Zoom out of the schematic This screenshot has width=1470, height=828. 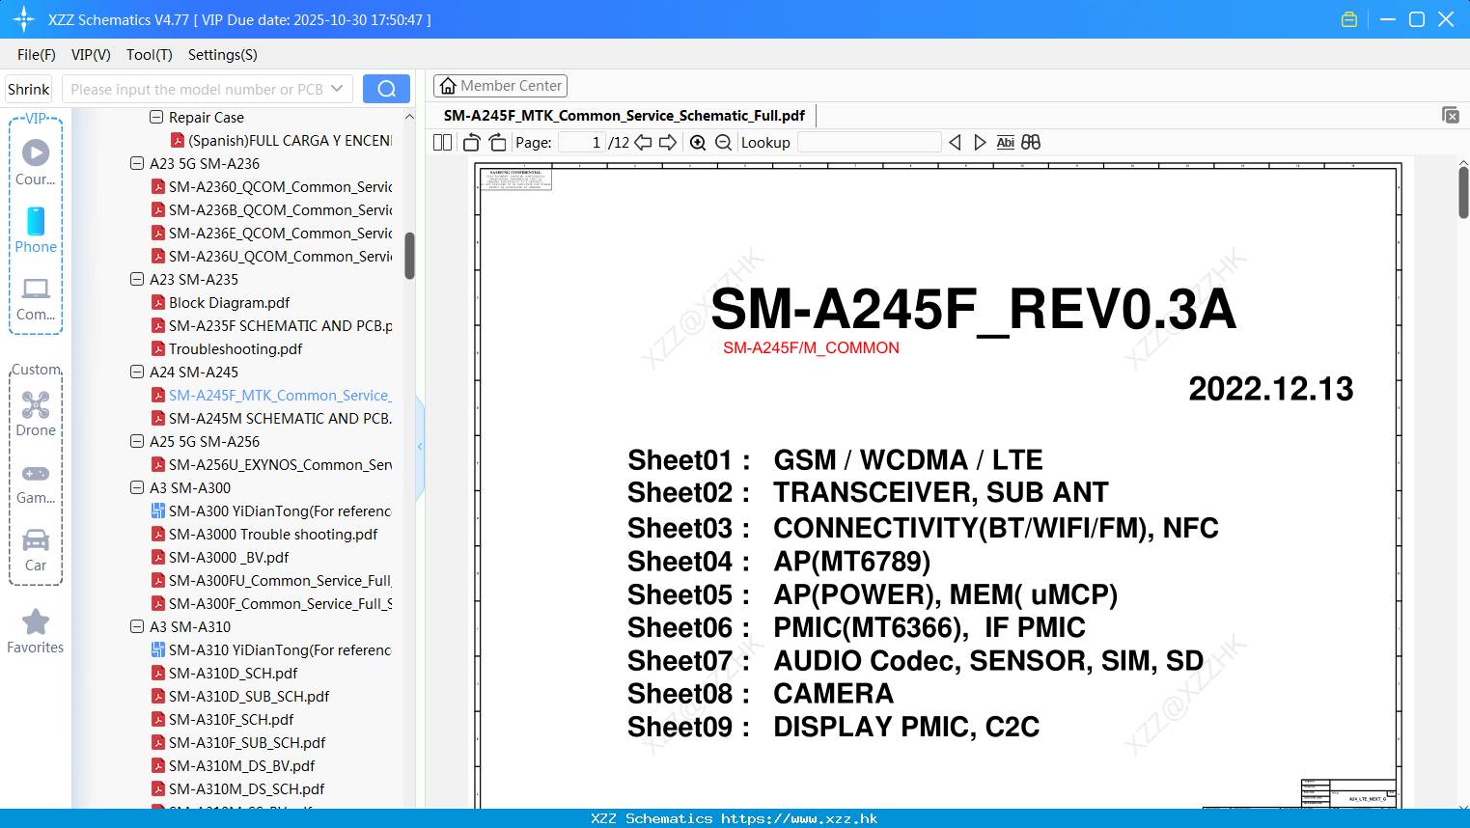pos(723,142)
